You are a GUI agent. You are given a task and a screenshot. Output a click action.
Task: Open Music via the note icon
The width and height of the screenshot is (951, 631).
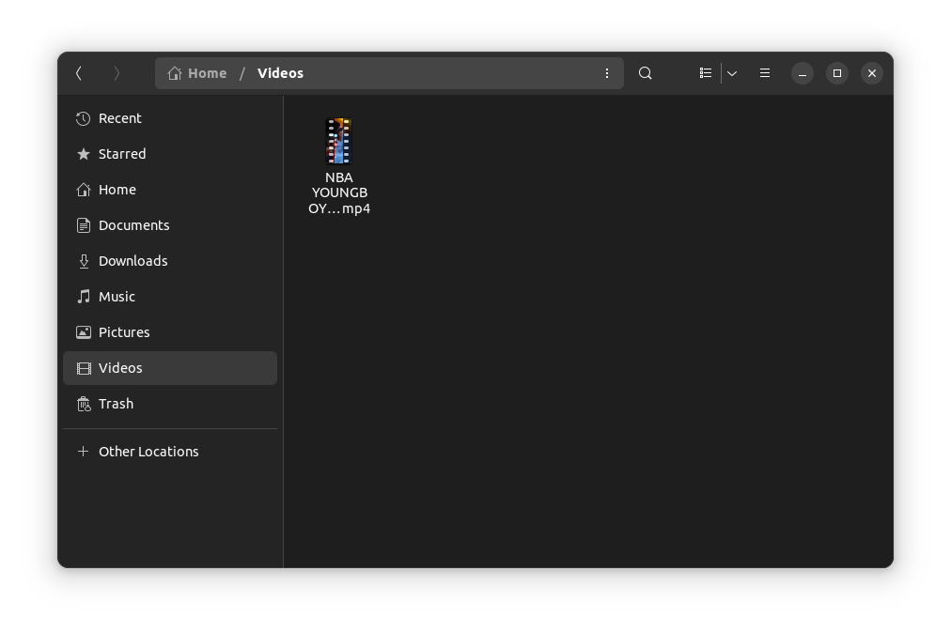[83, 296]
